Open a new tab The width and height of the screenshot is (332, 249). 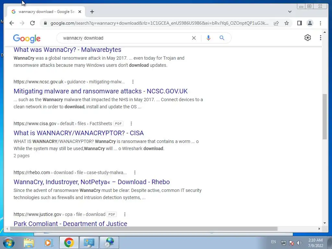click(x=92, y=12)
